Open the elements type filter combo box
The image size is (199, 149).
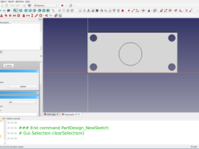point(23,102)
